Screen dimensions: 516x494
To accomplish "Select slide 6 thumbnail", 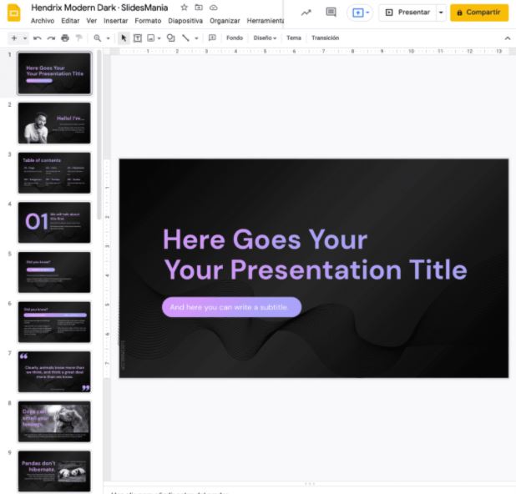I will coord(54,322).
